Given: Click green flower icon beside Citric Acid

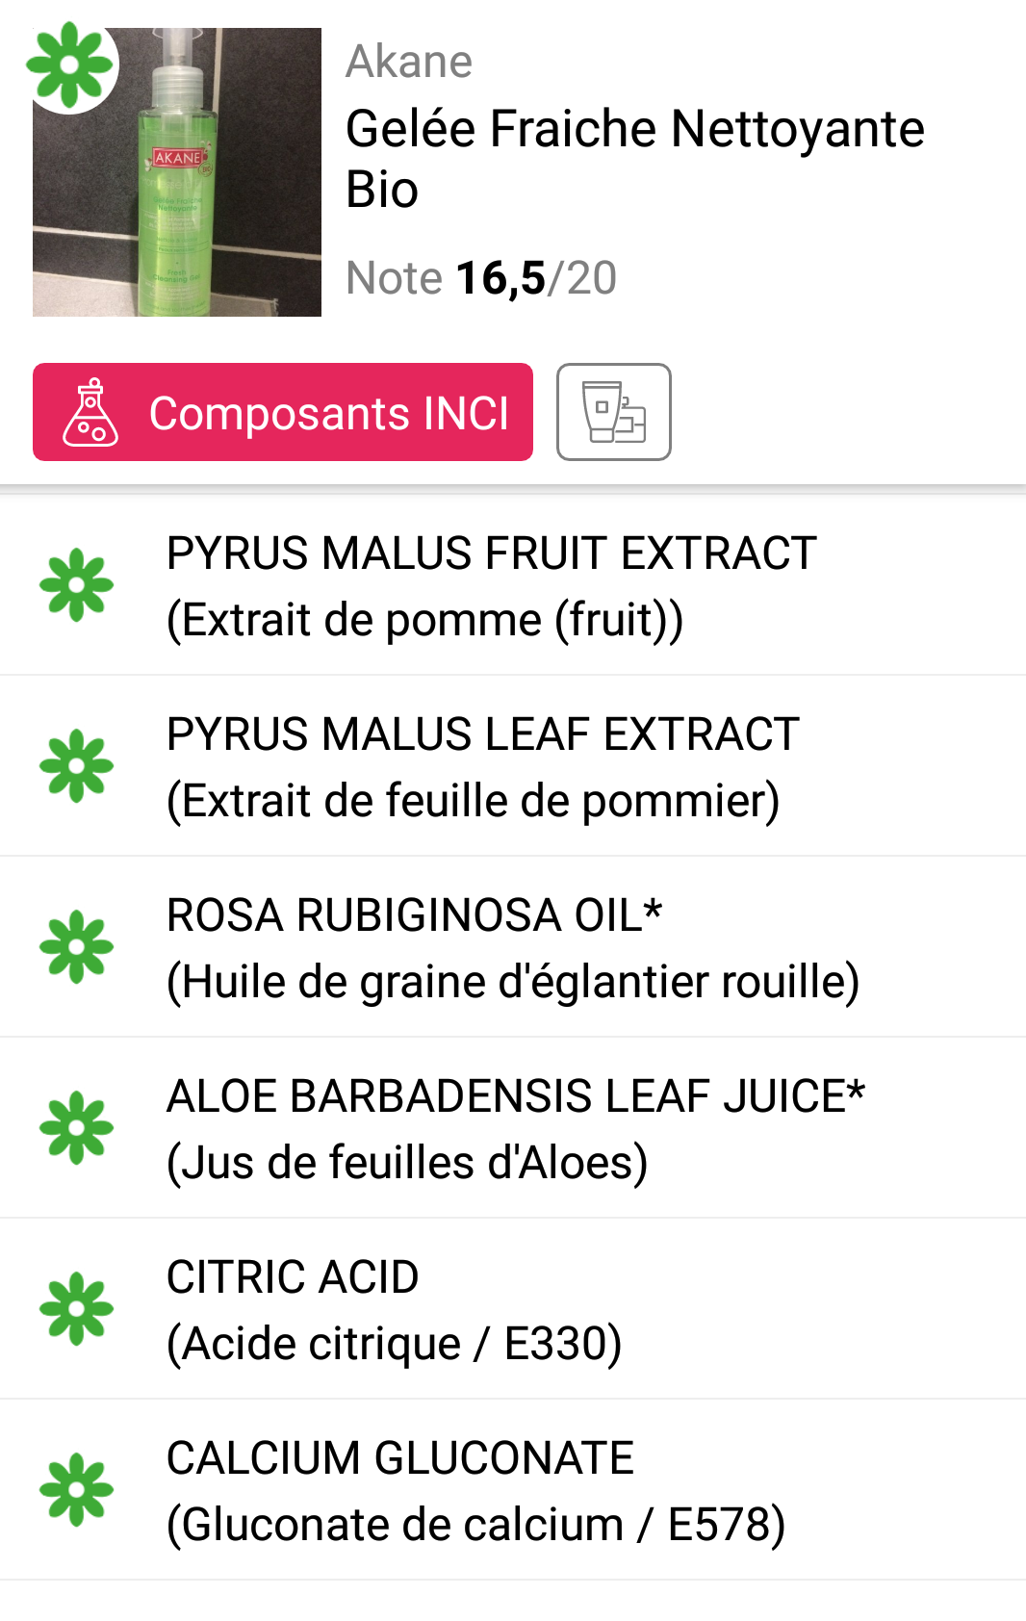Looking at the screenshot, I should (77, 1309).
